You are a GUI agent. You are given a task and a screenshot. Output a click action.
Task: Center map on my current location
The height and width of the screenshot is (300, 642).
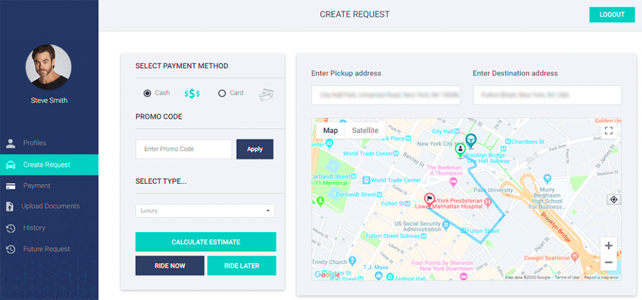click(613, 199)
